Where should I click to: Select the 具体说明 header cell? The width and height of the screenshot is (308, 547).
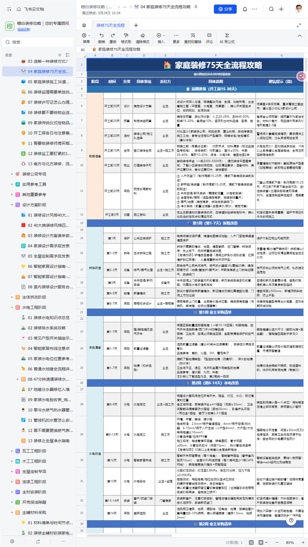click(x=216, y=82)
